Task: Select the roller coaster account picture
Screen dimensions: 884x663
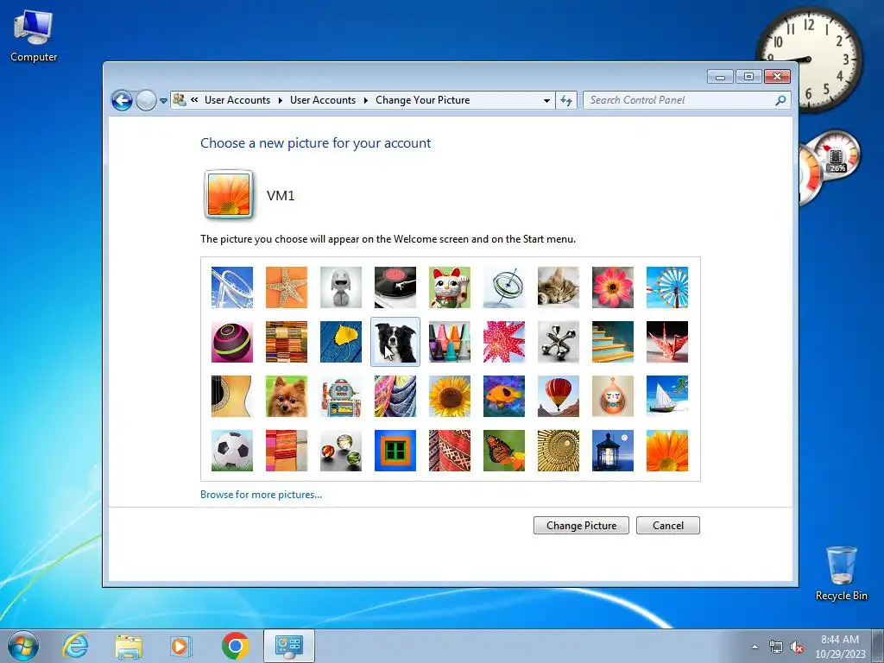Action: 231,287
